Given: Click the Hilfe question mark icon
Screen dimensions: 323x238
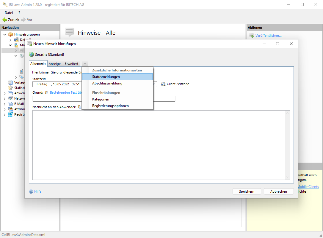Looking at the screenshot, I should pos(31,191).
